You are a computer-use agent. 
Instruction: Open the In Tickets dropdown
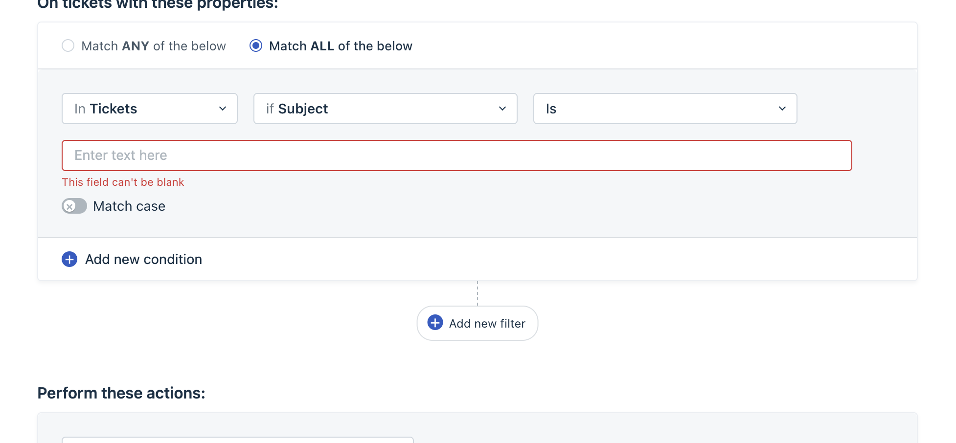click(x=150, y=109)
